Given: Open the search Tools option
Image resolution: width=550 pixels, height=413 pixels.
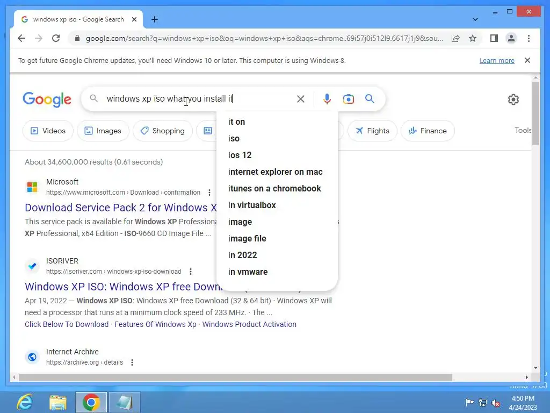Looking at the screenshot, I should 523,130.
